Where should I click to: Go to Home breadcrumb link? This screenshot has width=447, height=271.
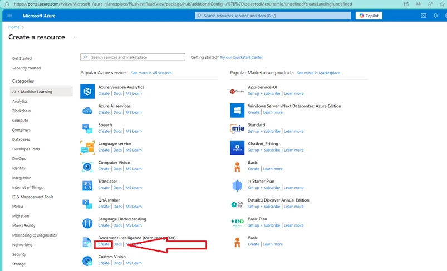[x=14, y=27]
